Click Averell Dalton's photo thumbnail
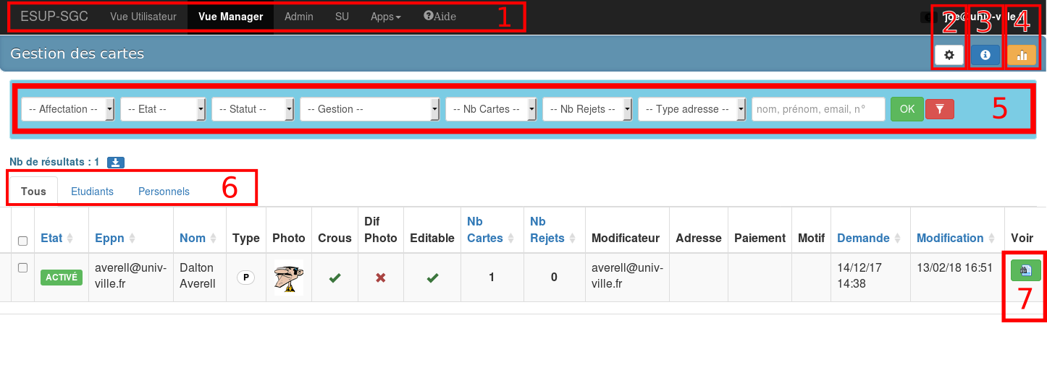 288,278
